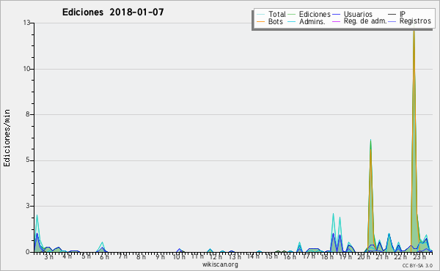
Task: Click the '12 h' x-axis label
Action: point(216,256)
